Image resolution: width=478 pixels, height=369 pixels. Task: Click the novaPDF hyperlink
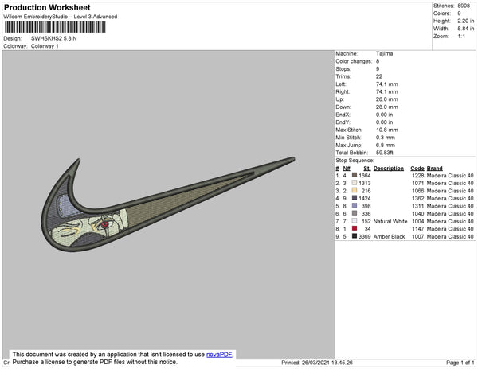219,355
